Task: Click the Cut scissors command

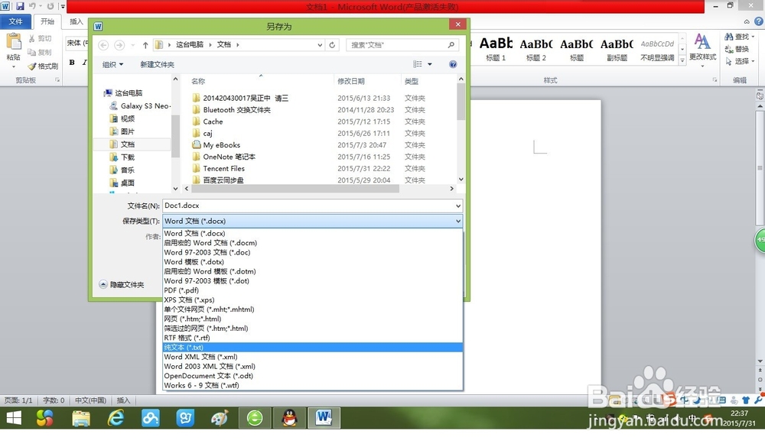Action: click(x=40, y=38)
